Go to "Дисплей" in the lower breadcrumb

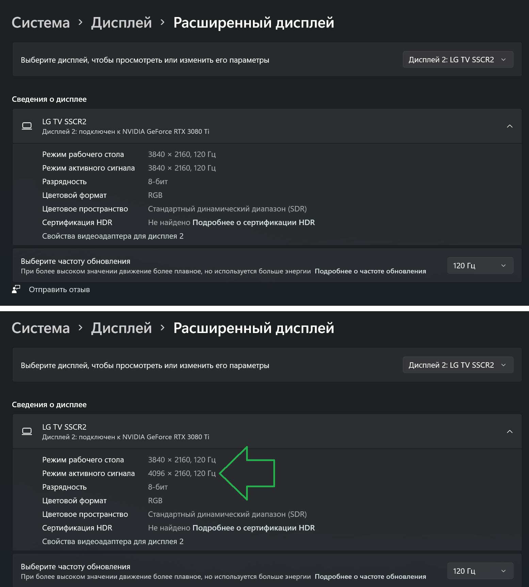[121, 328]
